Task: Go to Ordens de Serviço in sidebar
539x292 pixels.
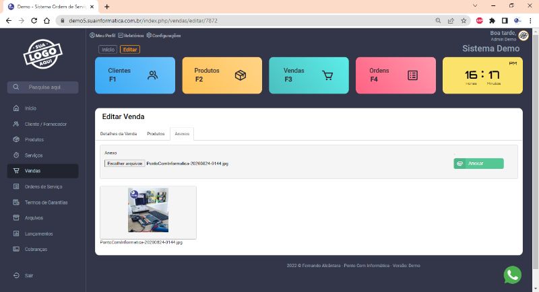Action: point(43,186)
